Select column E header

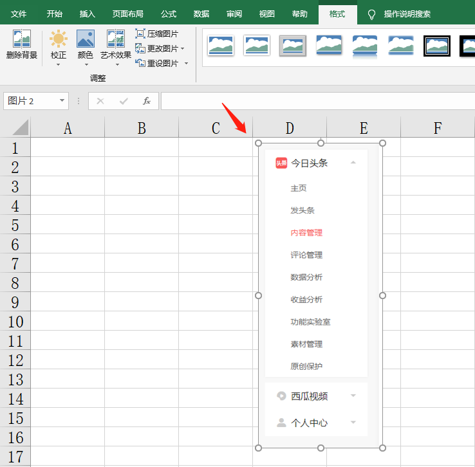pos(364,128)
